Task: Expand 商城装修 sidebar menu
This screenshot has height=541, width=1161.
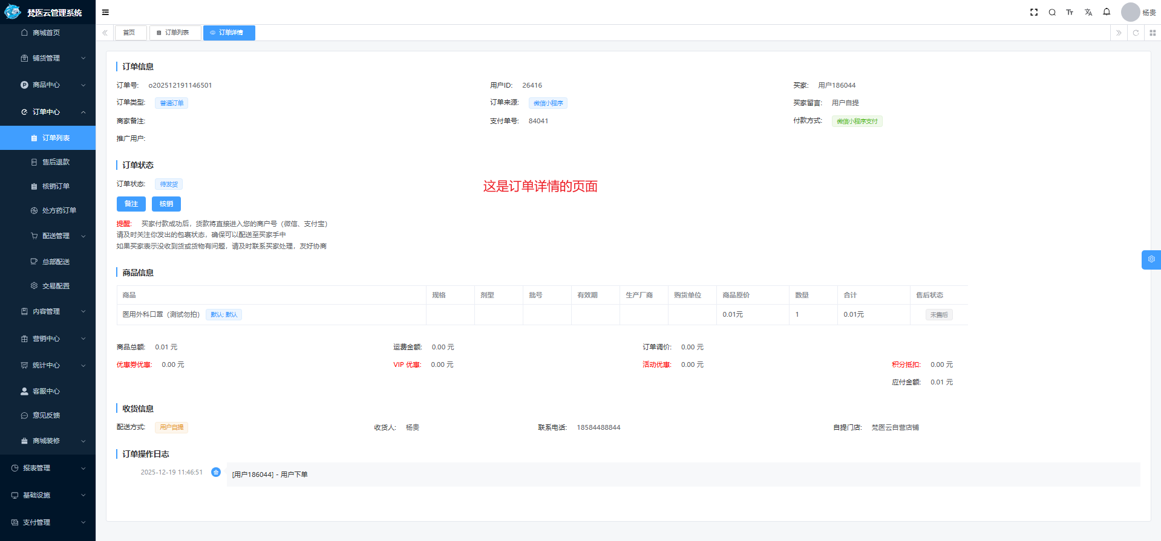Action: (x=48, y=441)
